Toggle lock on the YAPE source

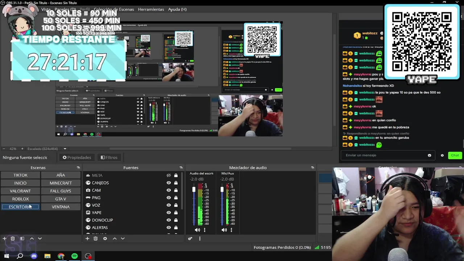tap(176, 212)
